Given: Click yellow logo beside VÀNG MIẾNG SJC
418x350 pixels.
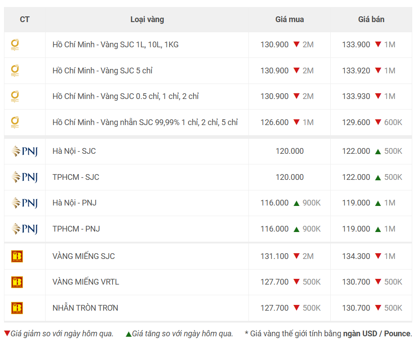Looking at the screenshot, I should [x=17, y=256].
